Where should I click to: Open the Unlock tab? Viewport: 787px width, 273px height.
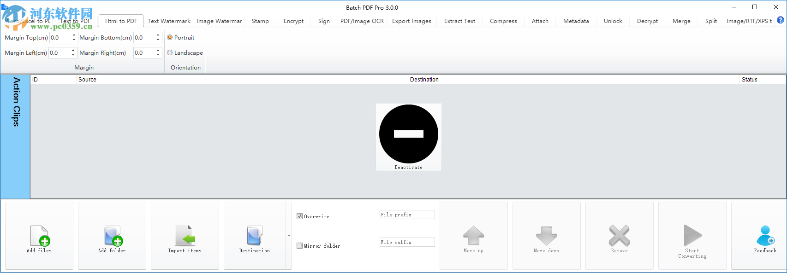[613, 21]
